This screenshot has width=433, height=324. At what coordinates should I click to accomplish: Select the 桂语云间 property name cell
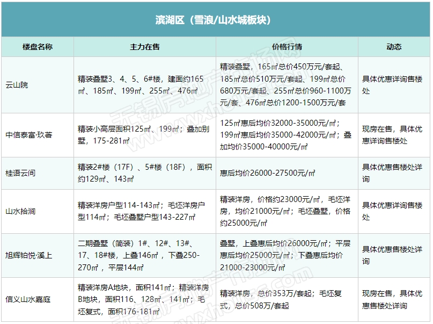38,173
